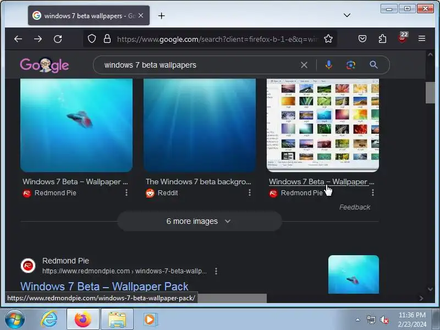Screen dimensions: 440x330
Task: Open the Windows Start menu
Action: coord(15,319)
